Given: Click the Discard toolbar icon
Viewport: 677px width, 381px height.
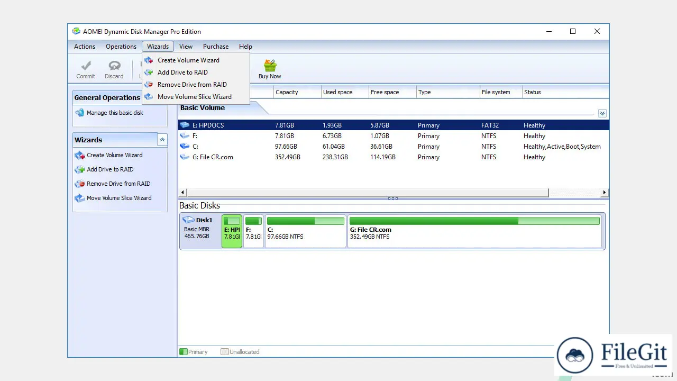Looking at the screenshot, I should pos(114,66).
